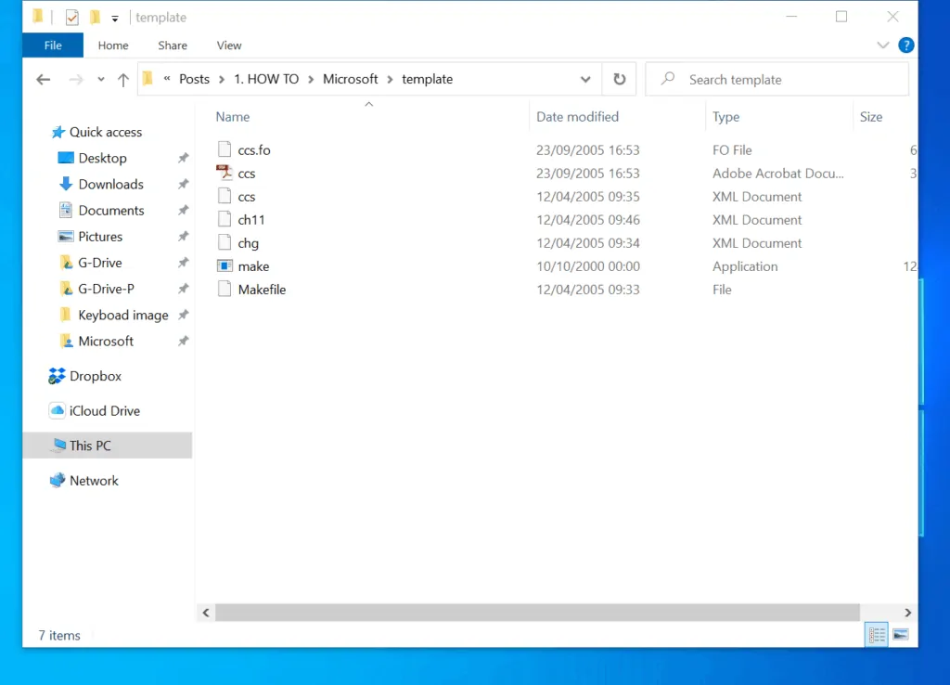950x685 pixels.
Task: Click the Properties icon on quick access toolbar
Action: coord(71,17)
